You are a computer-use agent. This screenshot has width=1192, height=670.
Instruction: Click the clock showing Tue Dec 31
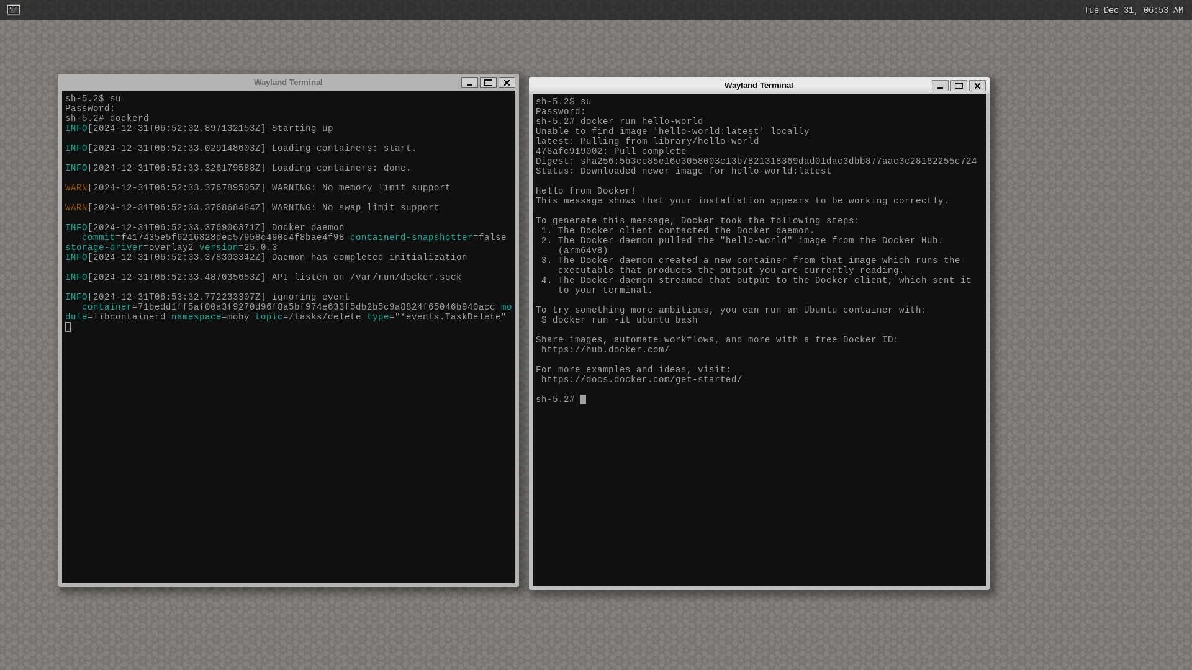tap(1132, 10)
